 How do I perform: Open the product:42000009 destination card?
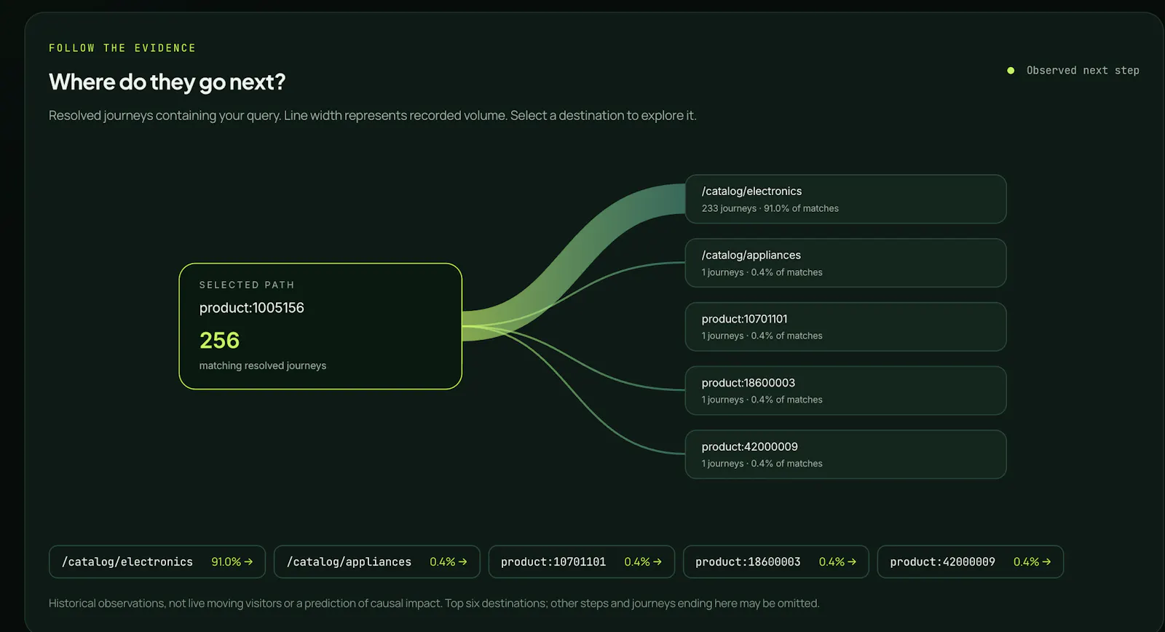845,454
